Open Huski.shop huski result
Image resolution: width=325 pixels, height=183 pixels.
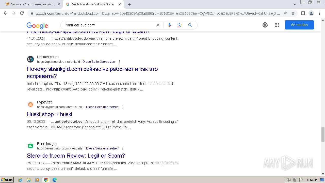coord(50,114)
